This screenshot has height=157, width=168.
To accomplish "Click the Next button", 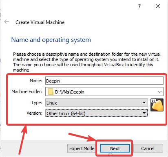I will point(115,148).
